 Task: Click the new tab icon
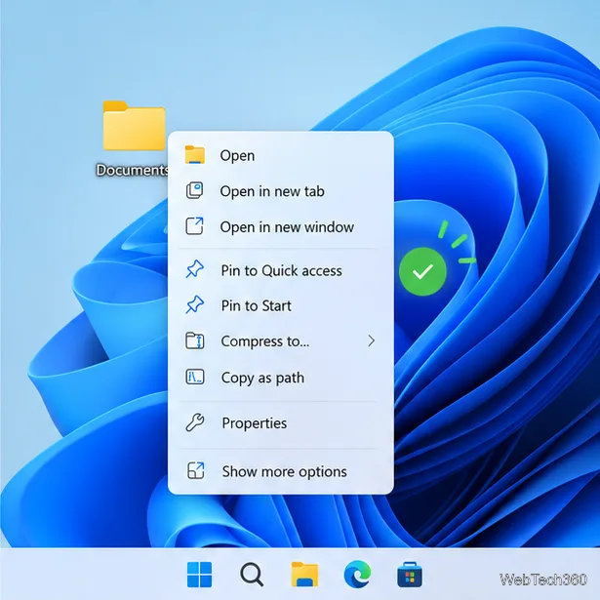pyautogui.click(x=194, y=190)
